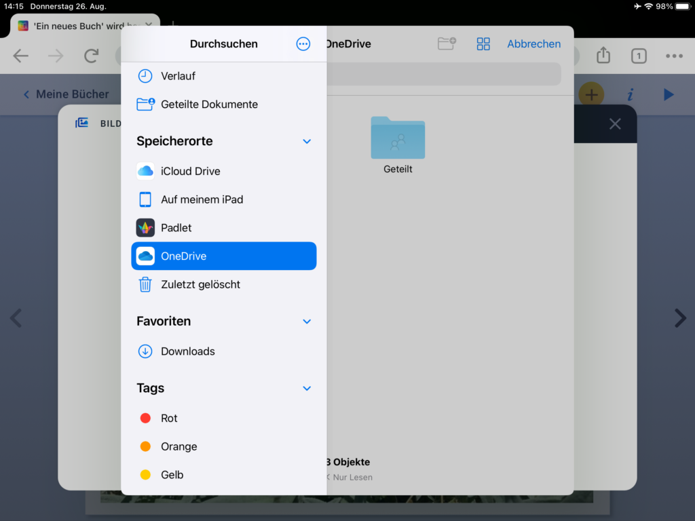
Task: Open the more options ellipsis in Durchsuchen
Action: click(303, 44)
